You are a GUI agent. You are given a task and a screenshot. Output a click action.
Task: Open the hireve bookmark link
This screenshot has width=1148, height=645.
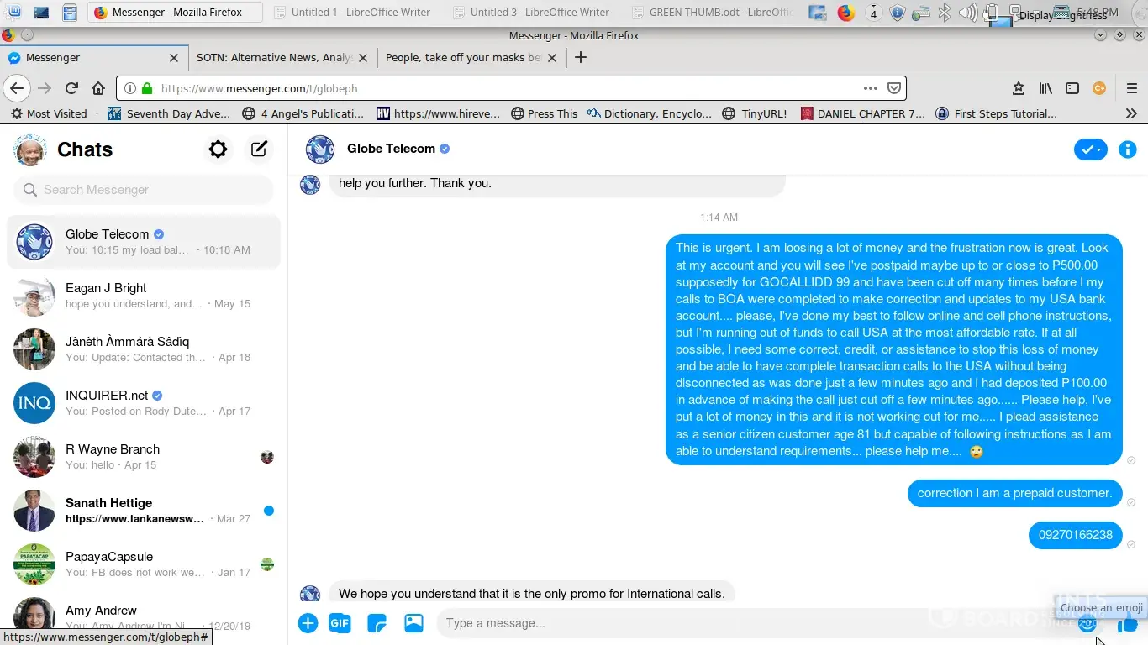coord(438,113)
